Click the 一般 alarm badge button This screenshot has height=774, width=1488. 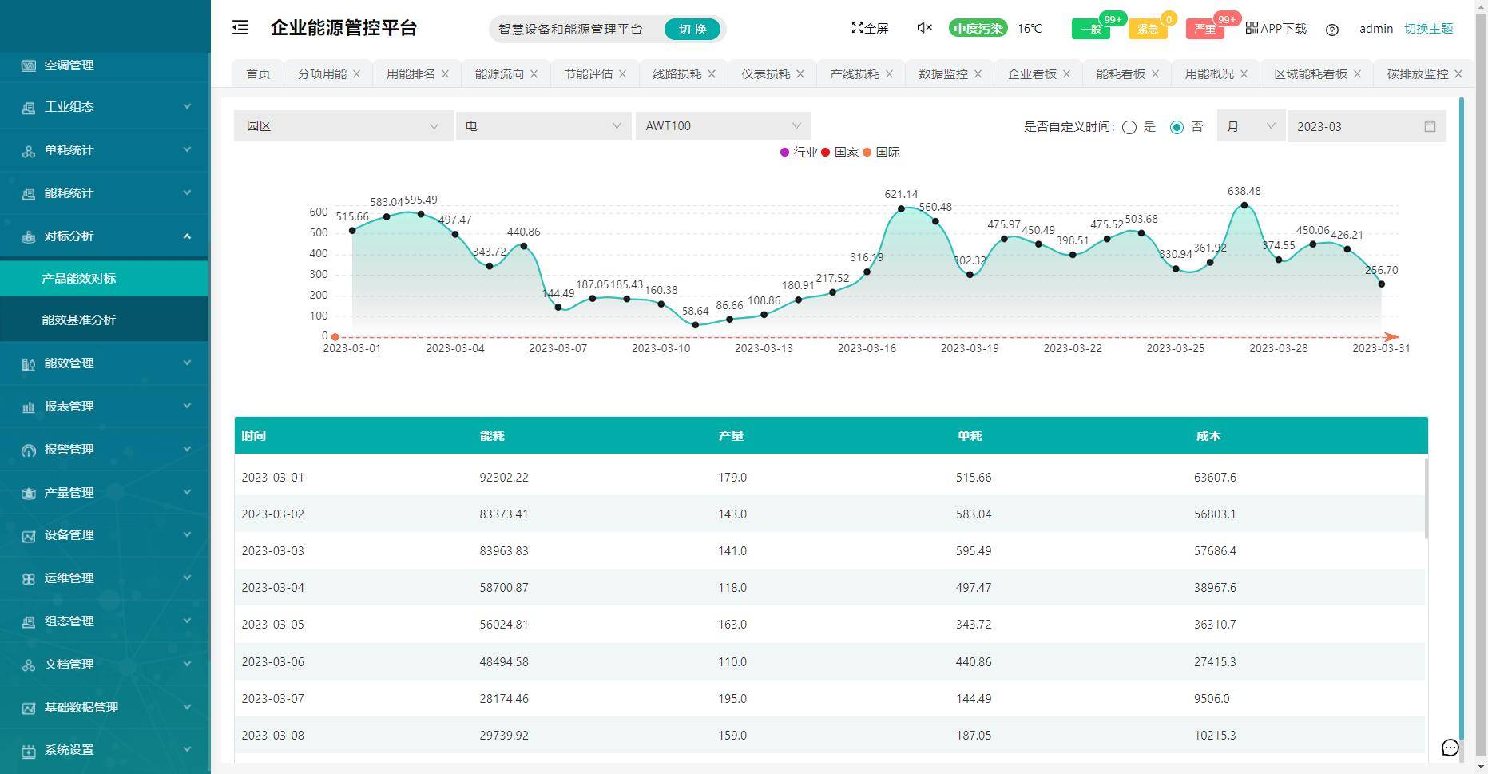[x=1090, y=30]
